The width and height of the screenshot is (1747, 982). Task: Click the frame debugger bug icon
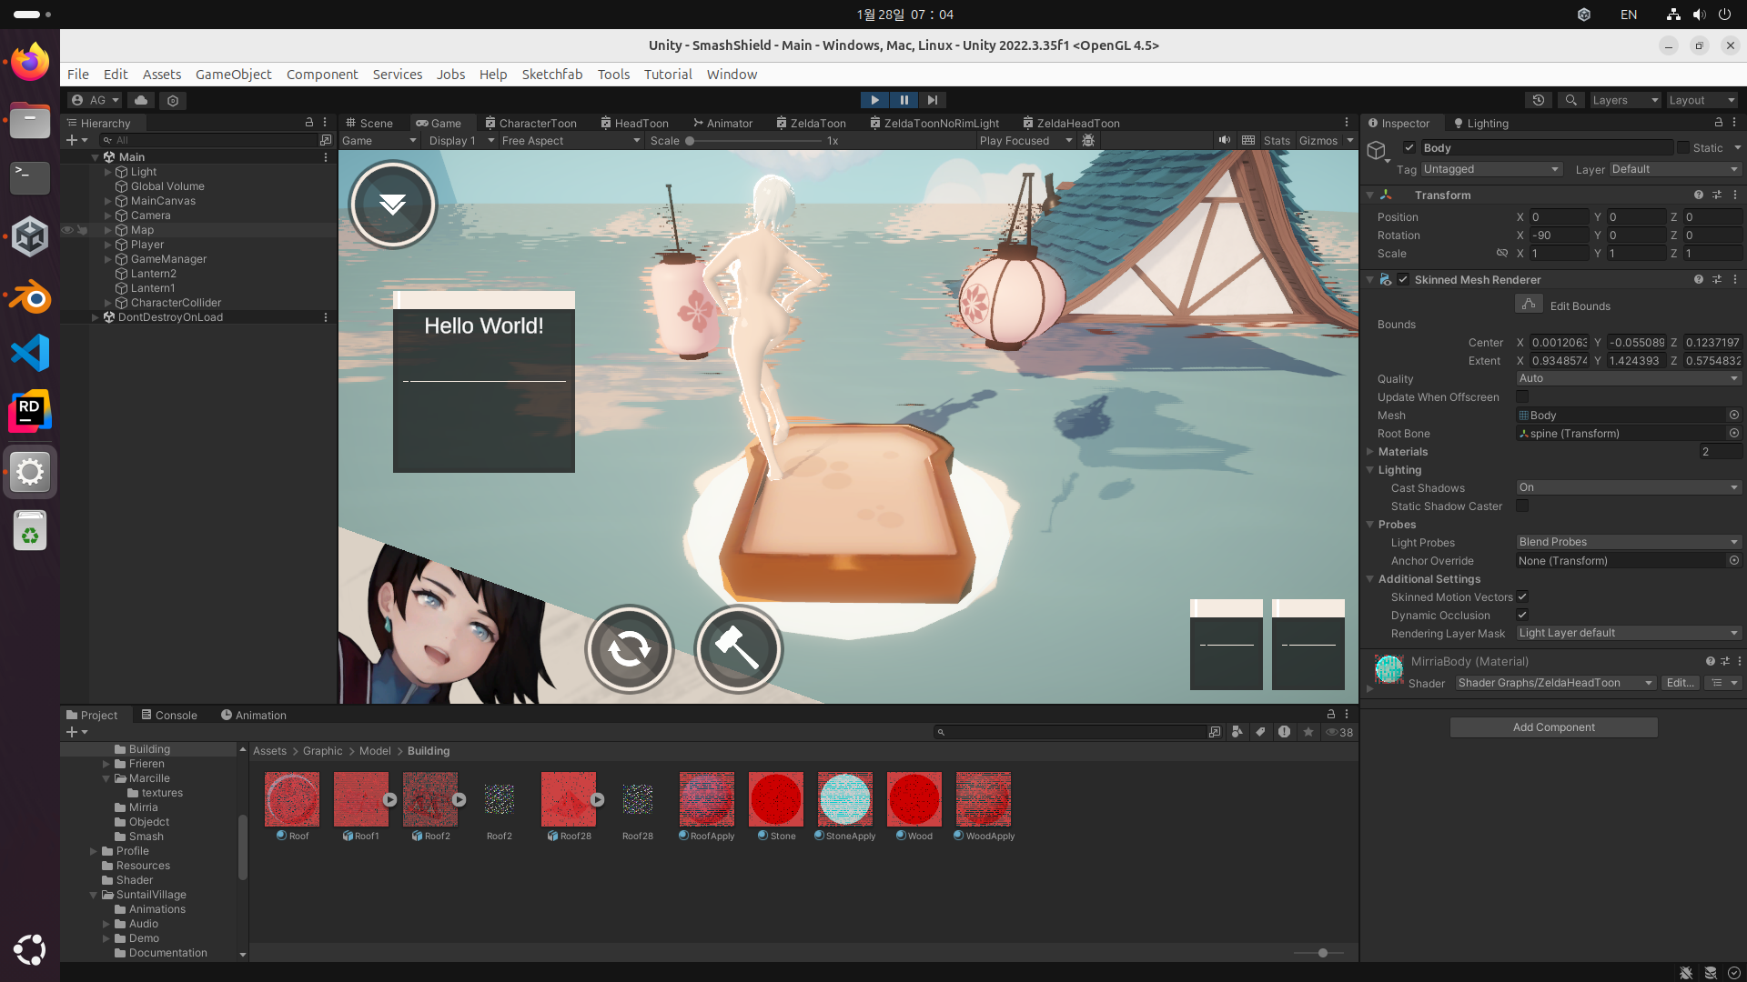[1088, 140]
